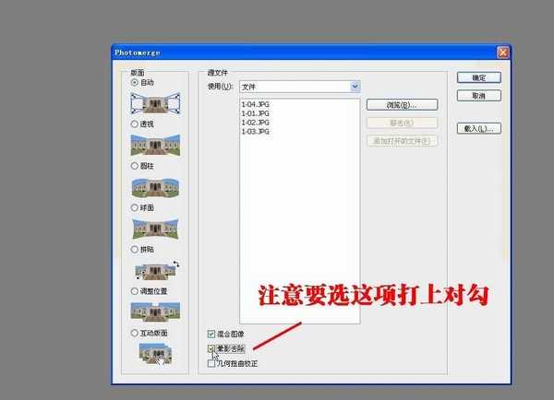Toggle the 混合图像 checkbox

[x=212, y=334]
